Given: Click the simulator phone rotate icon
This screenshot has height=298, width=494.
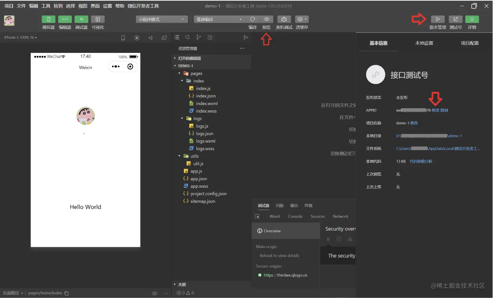Looking at the screenshot, I should (x=123, y=38).
